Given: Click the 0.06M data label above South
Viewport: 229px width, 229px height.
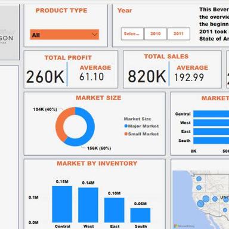Looking at the screenshot, I should 140,204.
